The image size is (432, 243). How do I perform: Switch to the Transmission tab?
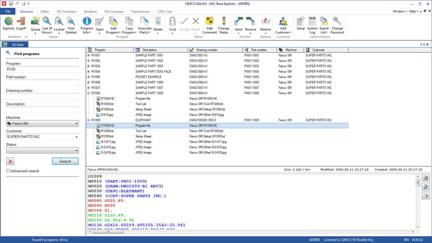[141, 12]
